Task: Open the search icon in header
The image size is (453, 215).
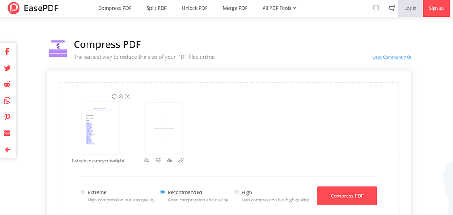Action: 376,8
